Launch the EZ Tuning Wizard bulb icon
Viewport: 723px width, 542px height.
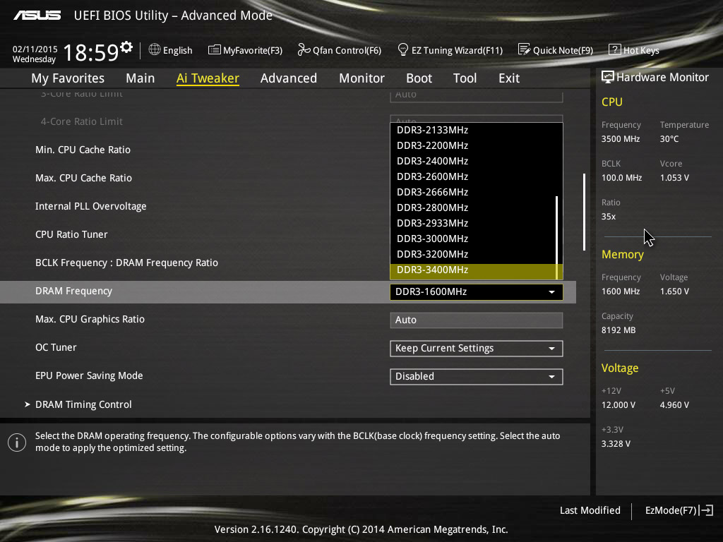point(402,49)
